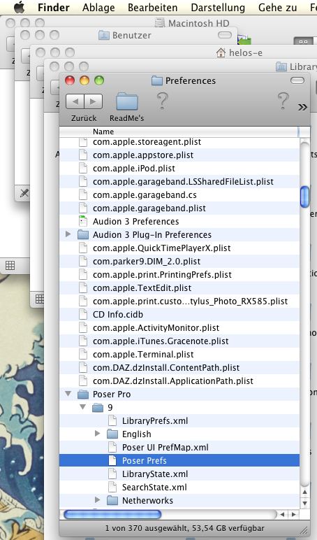
Task: Click the question mark toolbar item next to ReadMe's
Action: [162, 101]
